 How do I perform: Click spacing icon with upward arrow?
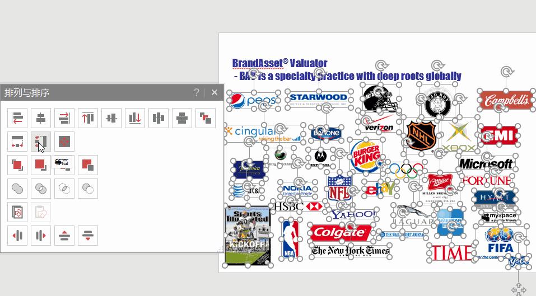point(64,236)
